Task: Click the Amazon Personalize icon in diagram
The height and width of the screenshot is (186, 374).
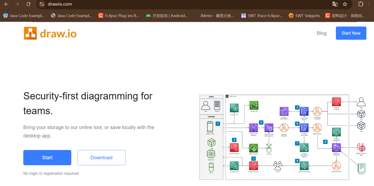Action: pos(304,166)
